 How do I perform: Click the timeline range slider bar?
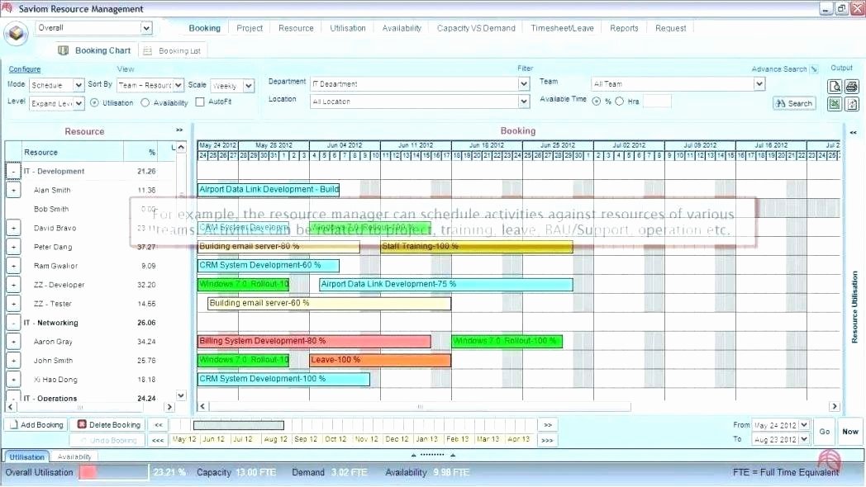click(x=239, y=425)
